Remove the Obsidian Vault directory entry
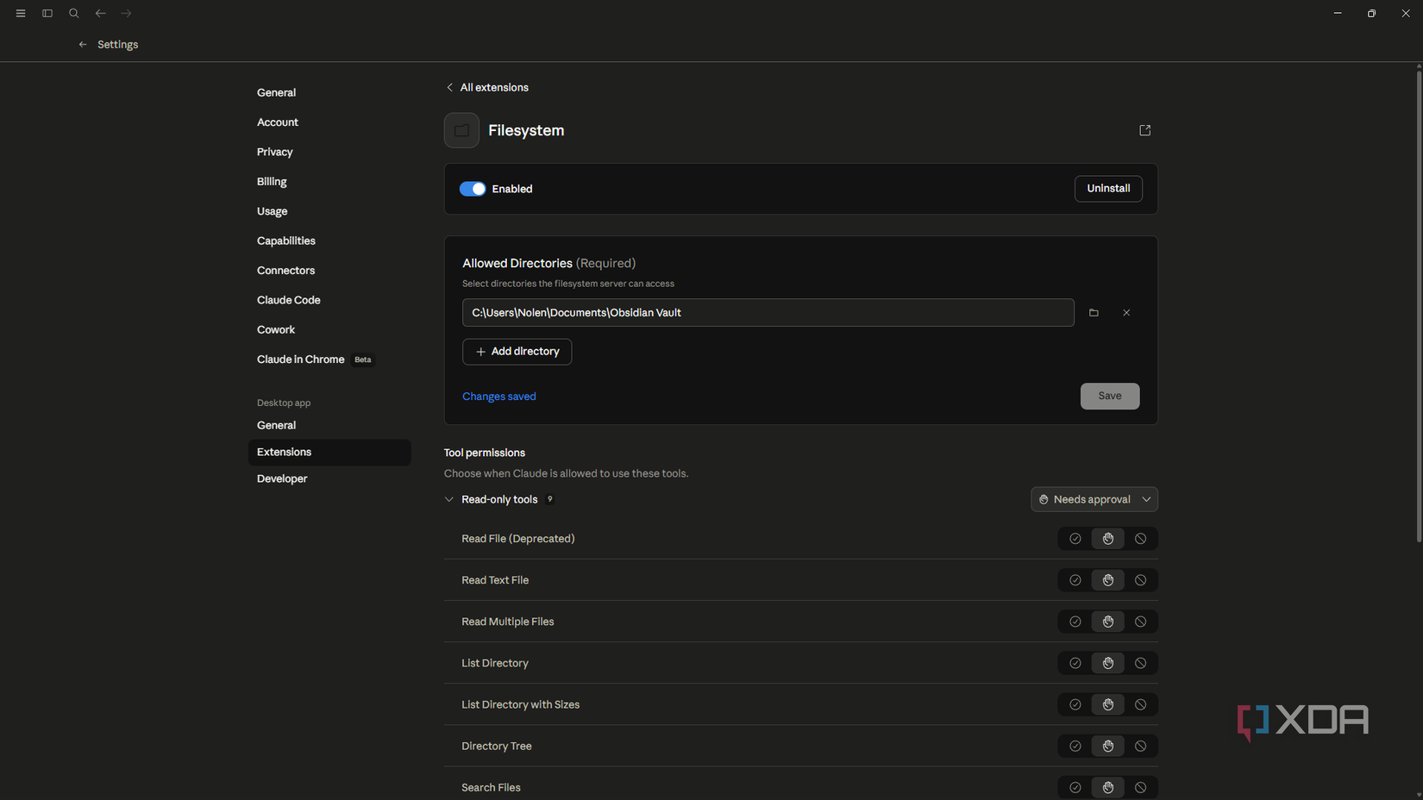 (x=1126, y=313)
